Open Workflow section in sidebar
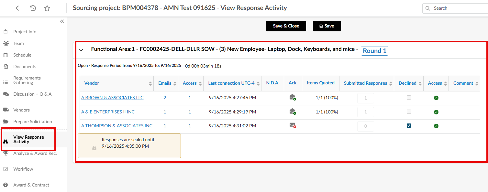The width and height of the screenshot is (488, 192). [x=23, y=169]
